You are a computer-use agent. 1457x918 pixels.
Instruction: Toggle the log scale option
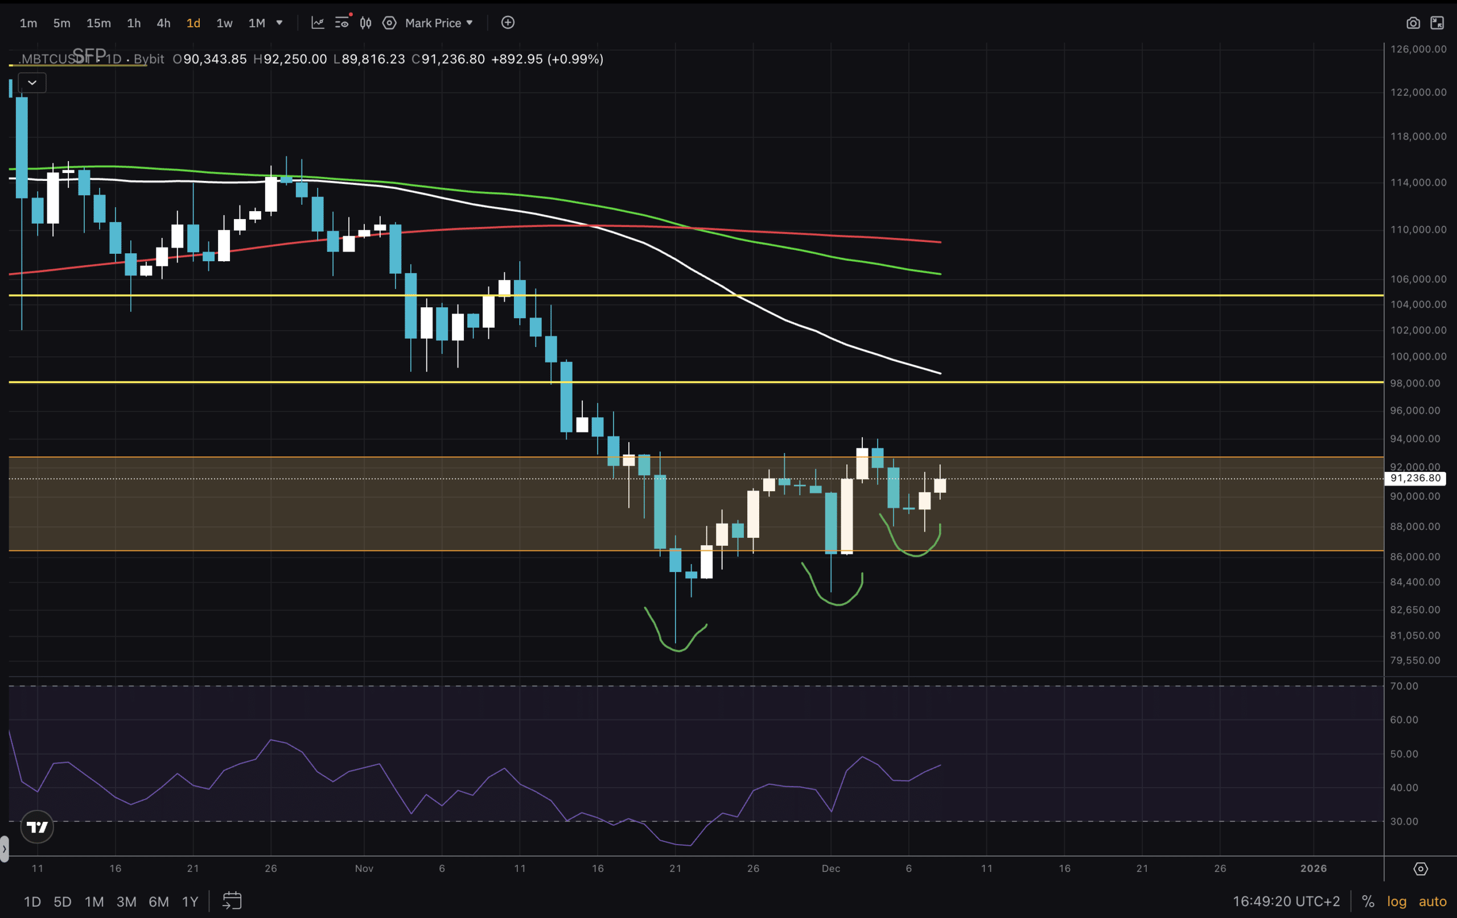coord(1397,901)
